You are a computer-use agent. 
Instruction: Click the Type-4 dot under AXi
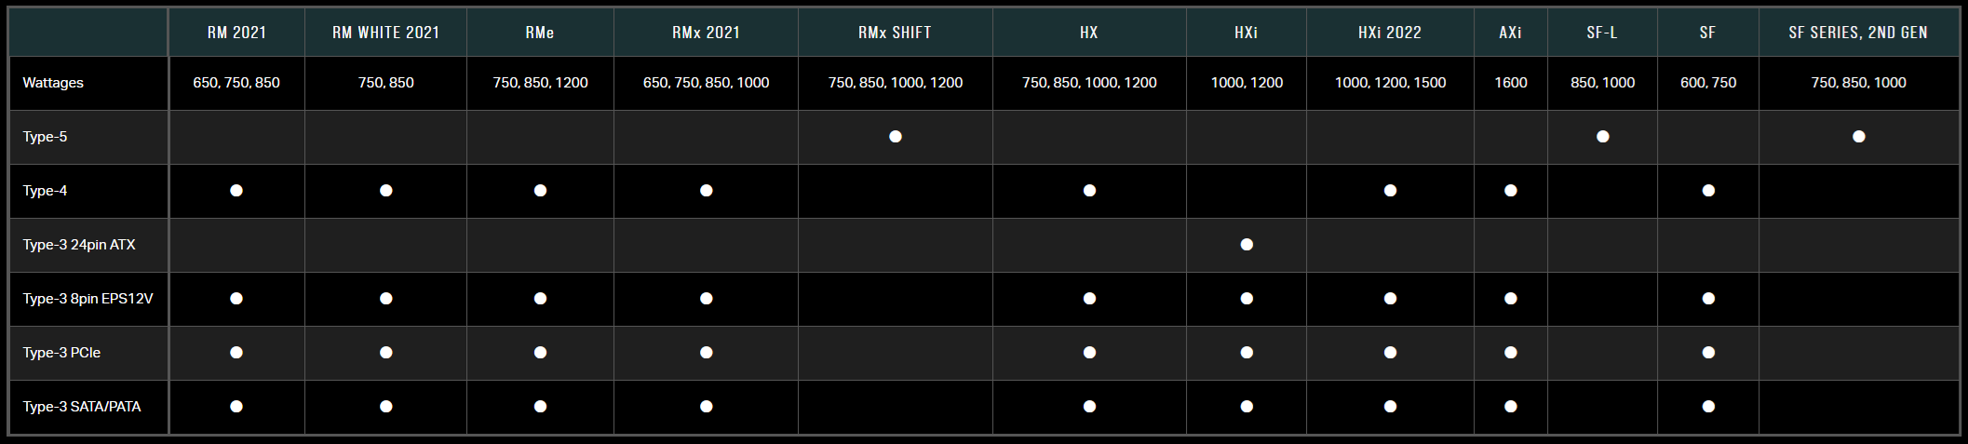click(1510, 191)
